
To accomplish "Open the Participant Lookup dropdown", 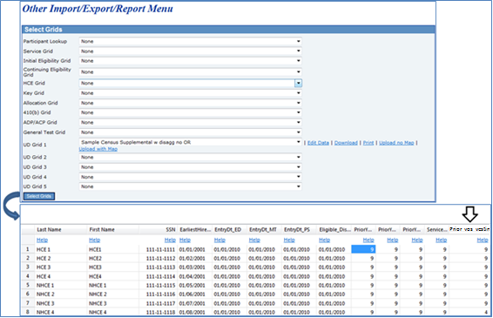I will coord(190,41).
